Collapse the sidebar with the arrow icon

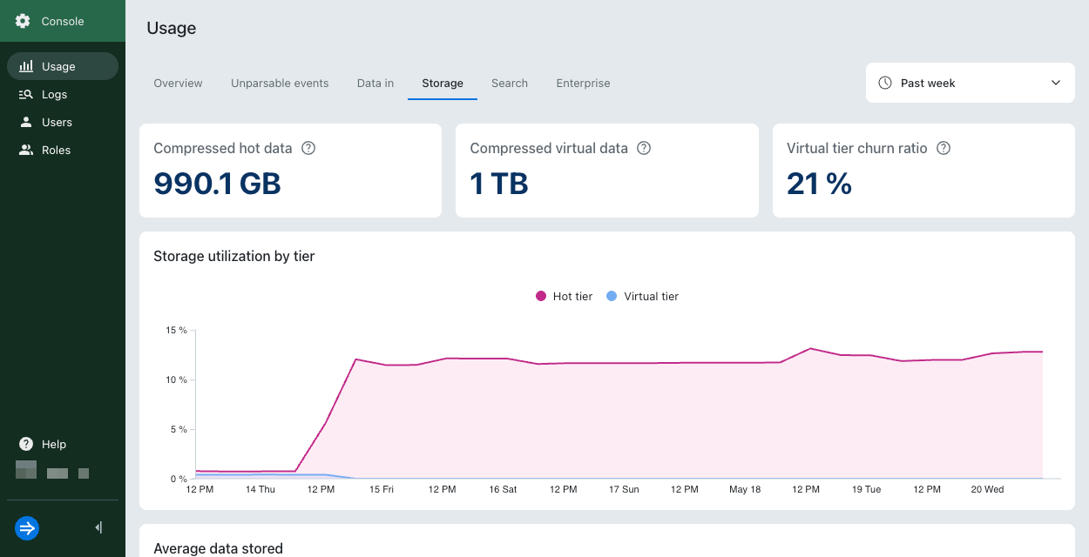[98, 527]
